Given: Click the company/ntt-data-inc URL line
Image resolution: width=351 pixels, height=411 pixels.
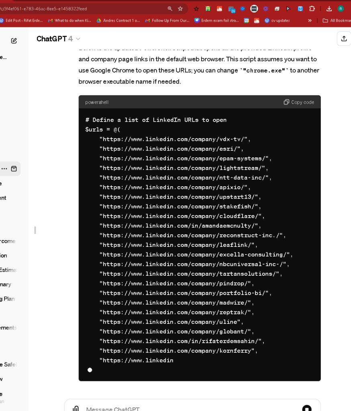Looking at the screenshot, I should tap(185, 178).
